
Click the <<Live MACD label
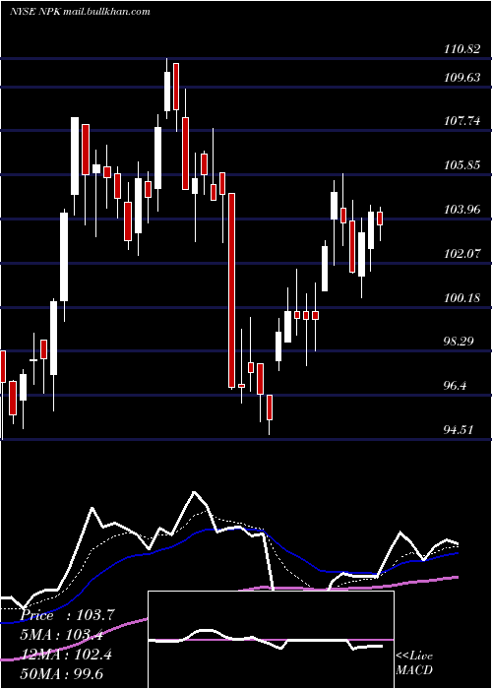click(414, 662)
